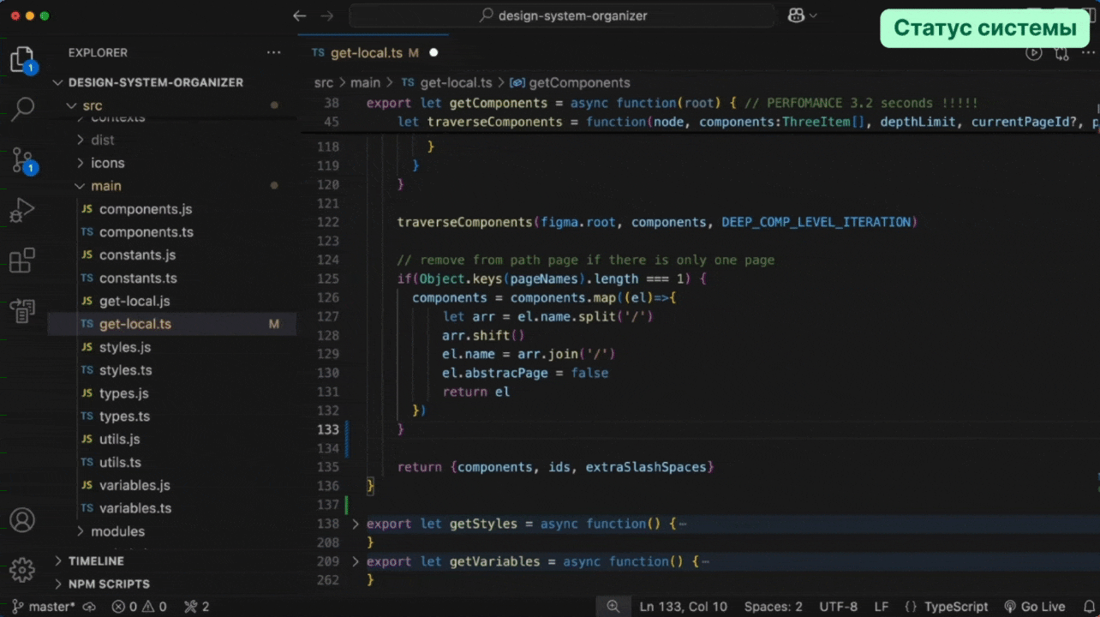Go forward with the right arrow
The height and width of the screenshot is (617, 1100).
326,15
